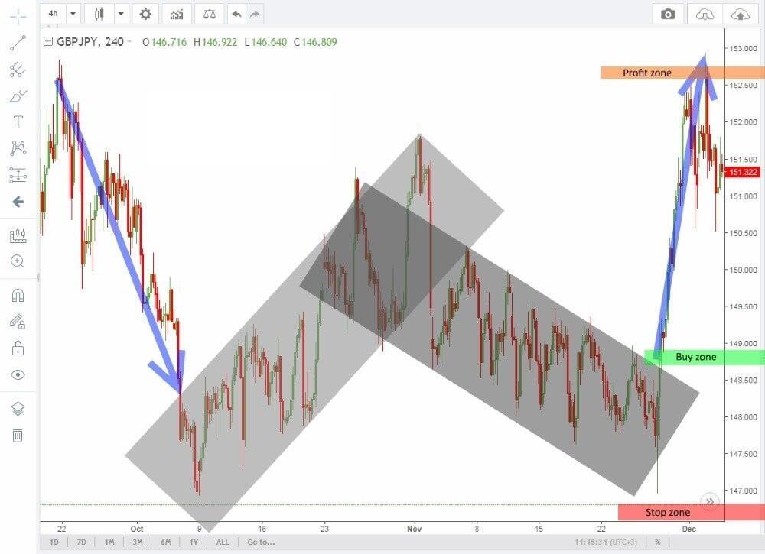The image size is (765, 554).
Task: Open the indicators panel
Action: point(177,14)
